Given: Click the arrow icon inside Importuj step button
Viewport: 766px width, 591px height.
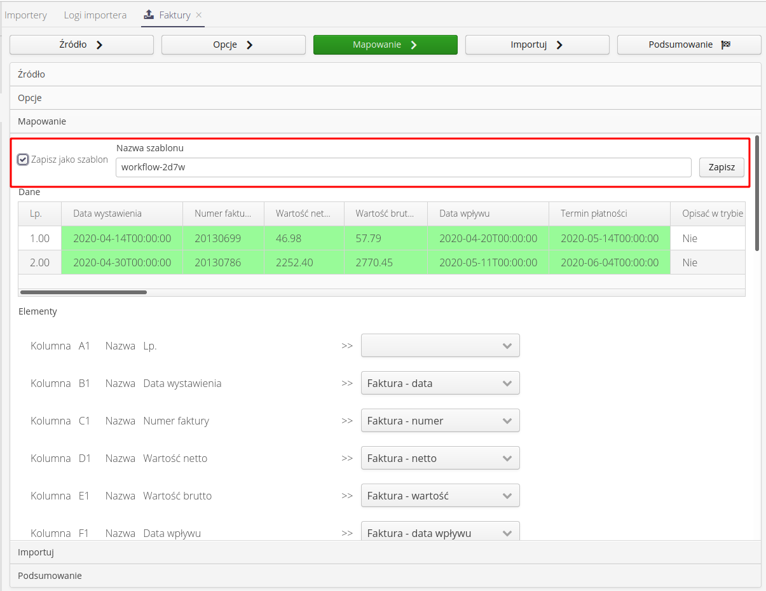Looking at the screenshot, I should click(x=561, y=44).
